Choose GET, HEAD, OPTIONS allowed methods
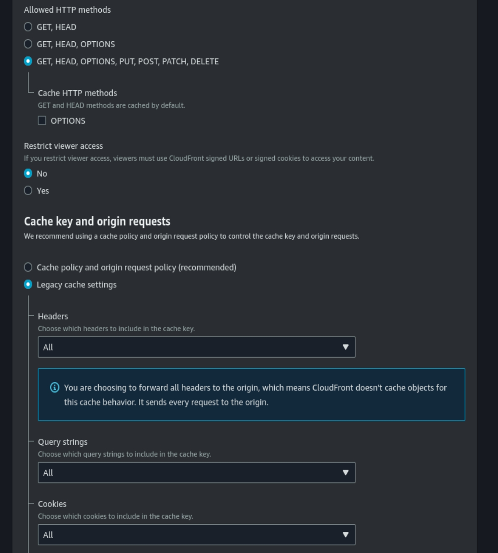498x553 pixels. [28, 44]
